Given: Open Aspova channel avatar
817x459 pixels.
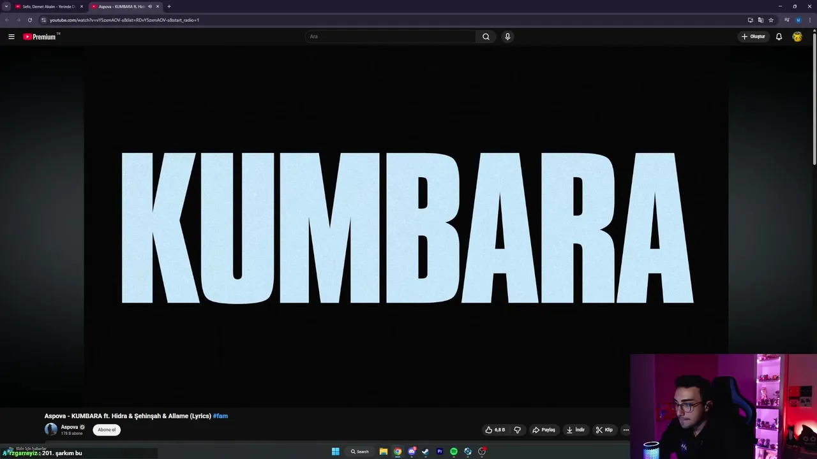Looking at the screenshot, I should (50, 429).
